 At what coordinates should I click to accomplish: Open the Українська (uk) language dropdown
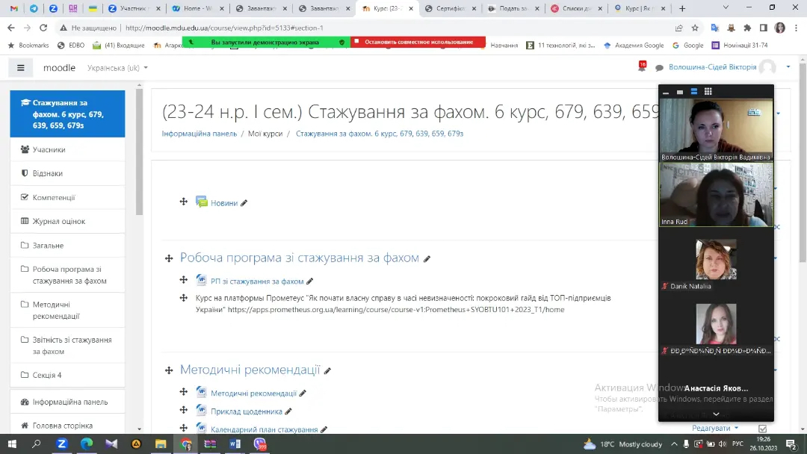(x=117, y=68)
